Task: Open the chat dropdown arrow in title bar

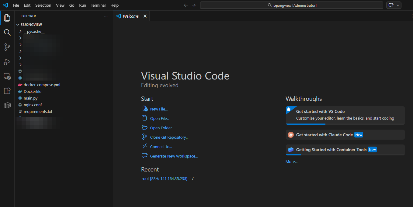Action: 398,5
